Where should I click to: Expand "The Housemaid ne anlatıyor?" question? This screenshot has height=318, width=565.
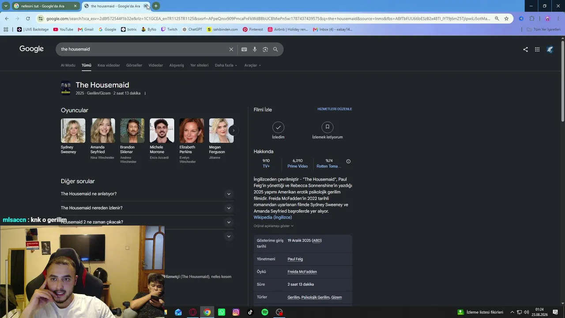(x=147, y=194)
